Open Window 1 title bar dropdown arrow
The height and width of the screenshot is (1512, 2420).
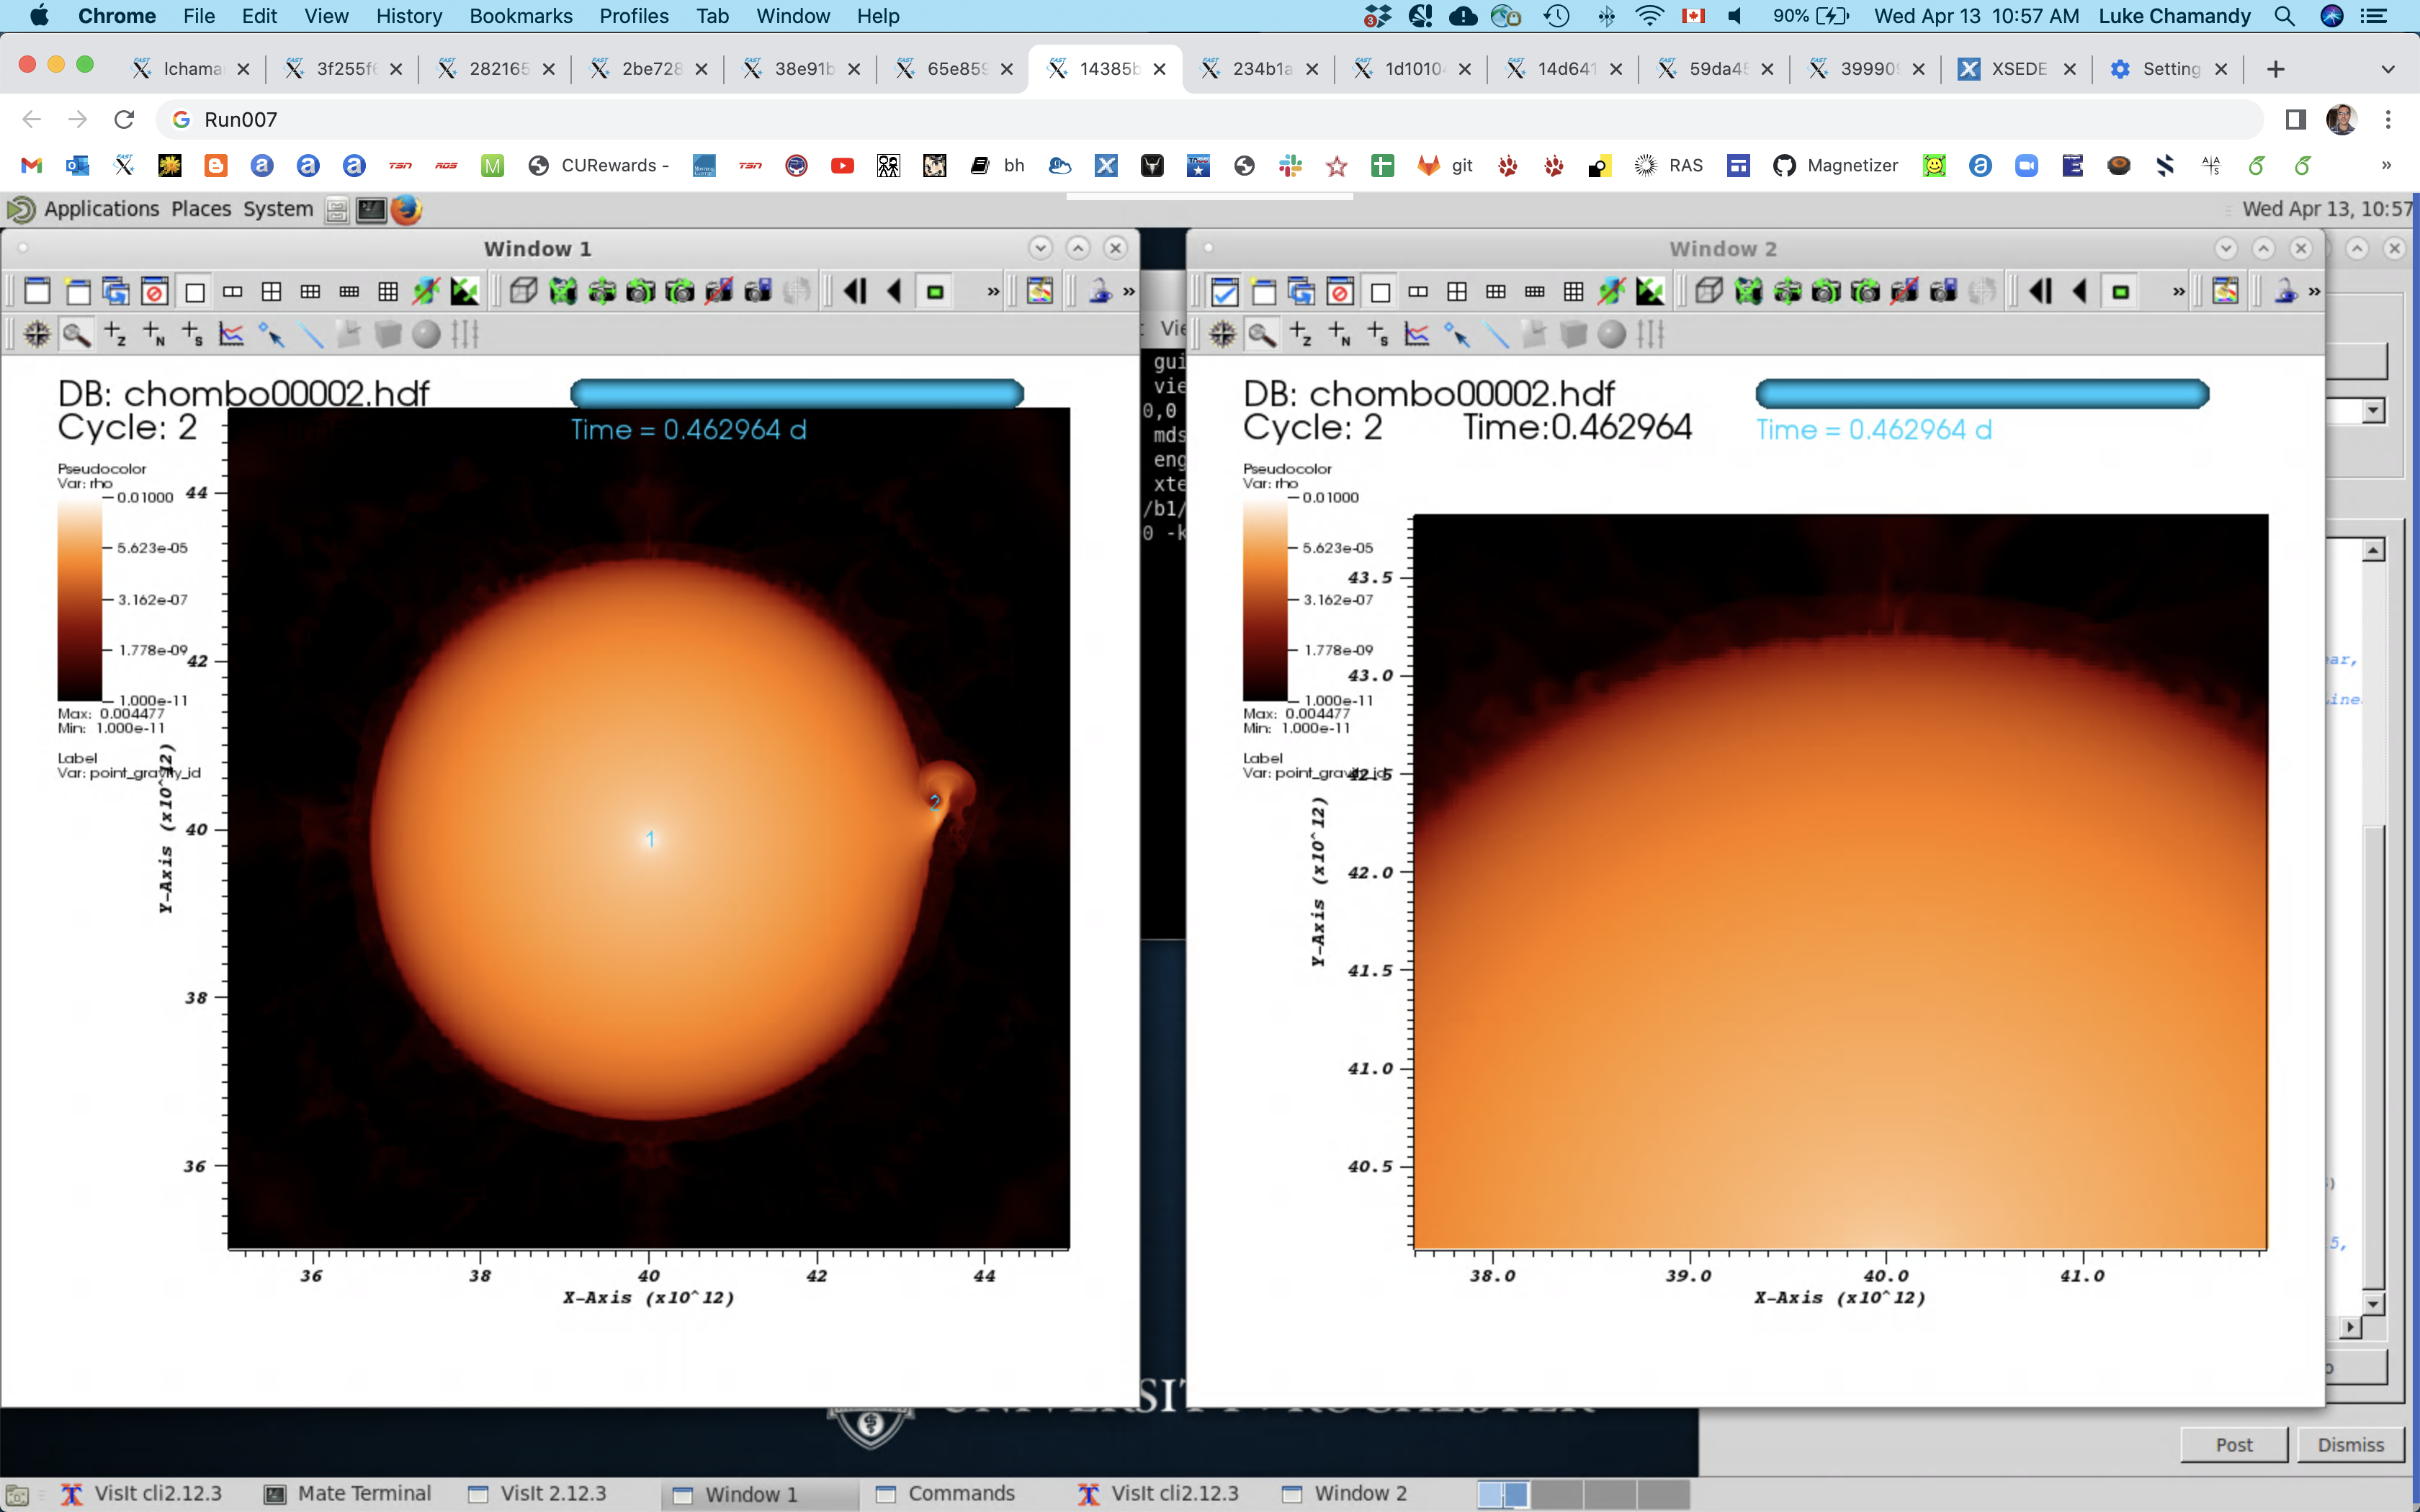(x=1040, y=248)
